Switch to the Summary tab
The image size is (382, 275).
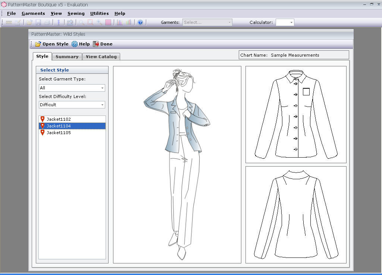(67, 57)
